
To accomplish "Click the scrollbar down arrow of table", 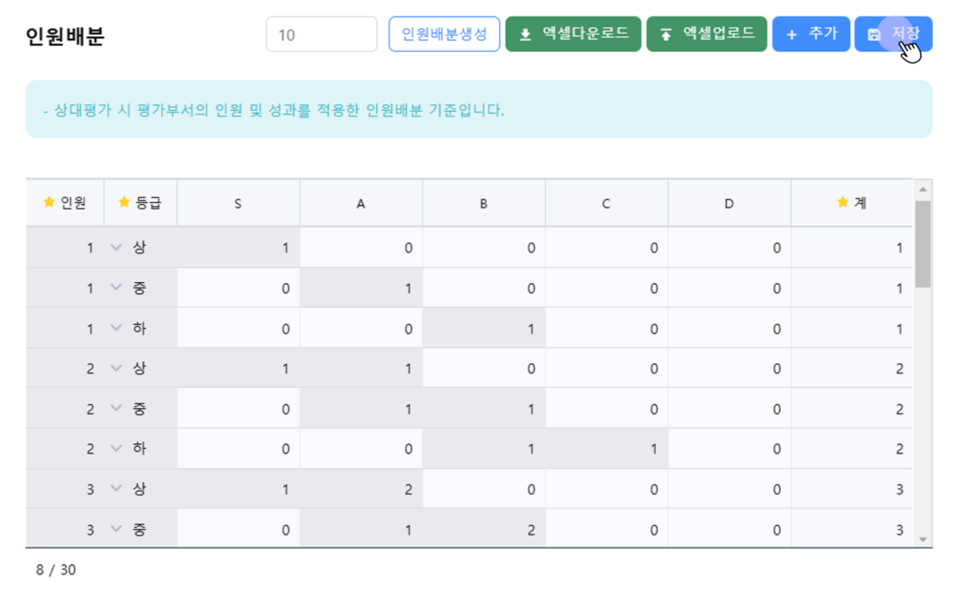I will (x=923, y=538).
